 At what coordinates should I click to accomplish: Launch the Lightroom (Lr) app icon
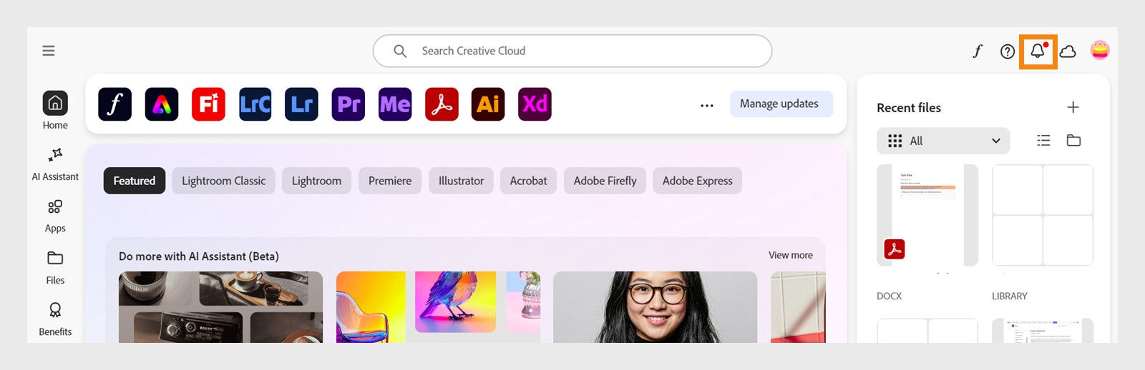pos(301,104)
